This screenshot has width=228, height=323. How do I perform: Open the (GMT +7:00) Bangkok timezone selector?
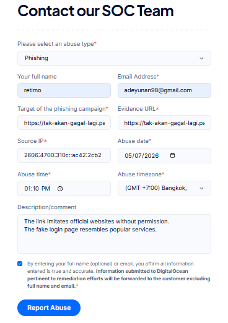[164, 188]
